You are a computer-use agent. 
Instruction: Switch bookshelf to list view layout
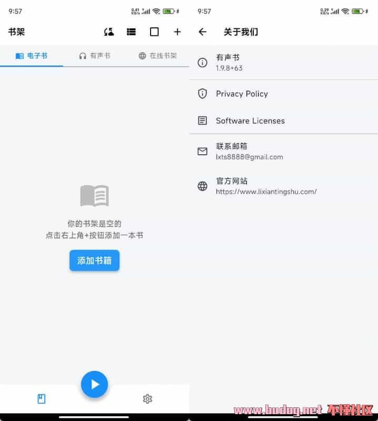click(x=132, y=32)
